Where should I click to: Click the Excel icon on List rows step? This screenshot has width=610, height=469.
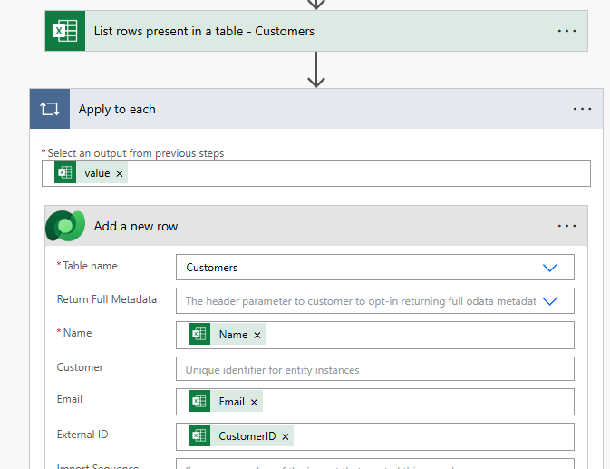[x=65, y=31]
